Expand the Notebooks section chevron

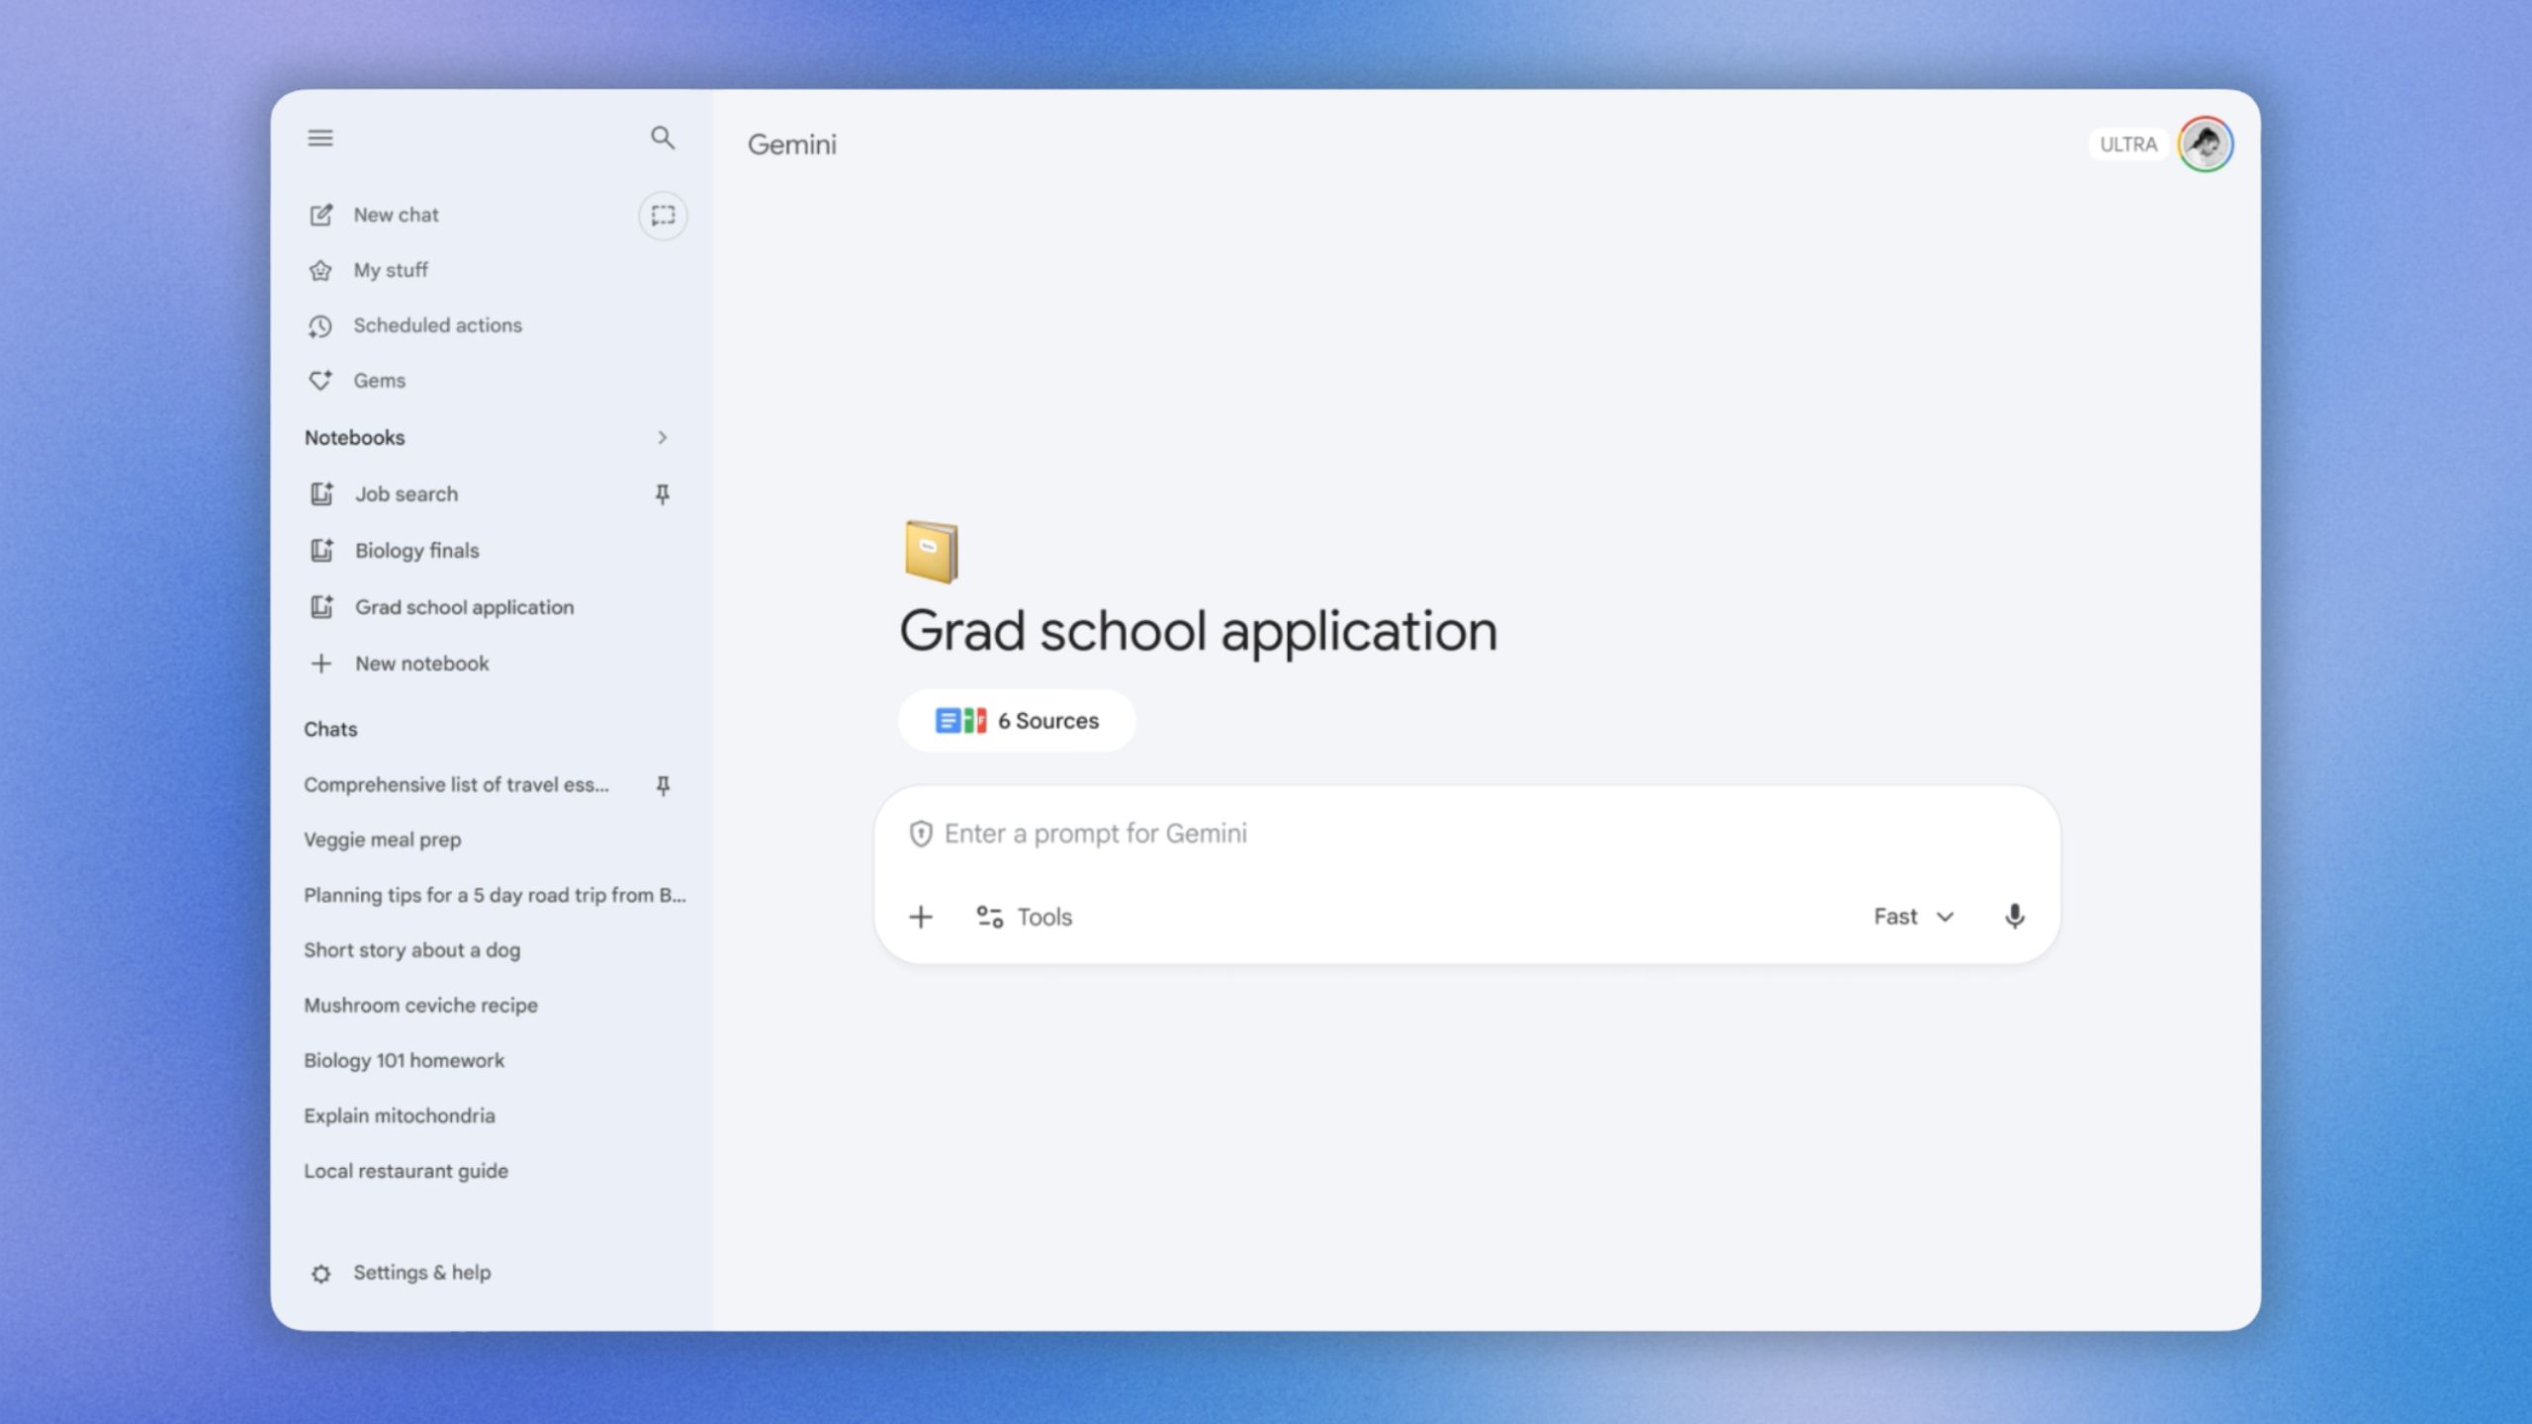click(662, 437)
